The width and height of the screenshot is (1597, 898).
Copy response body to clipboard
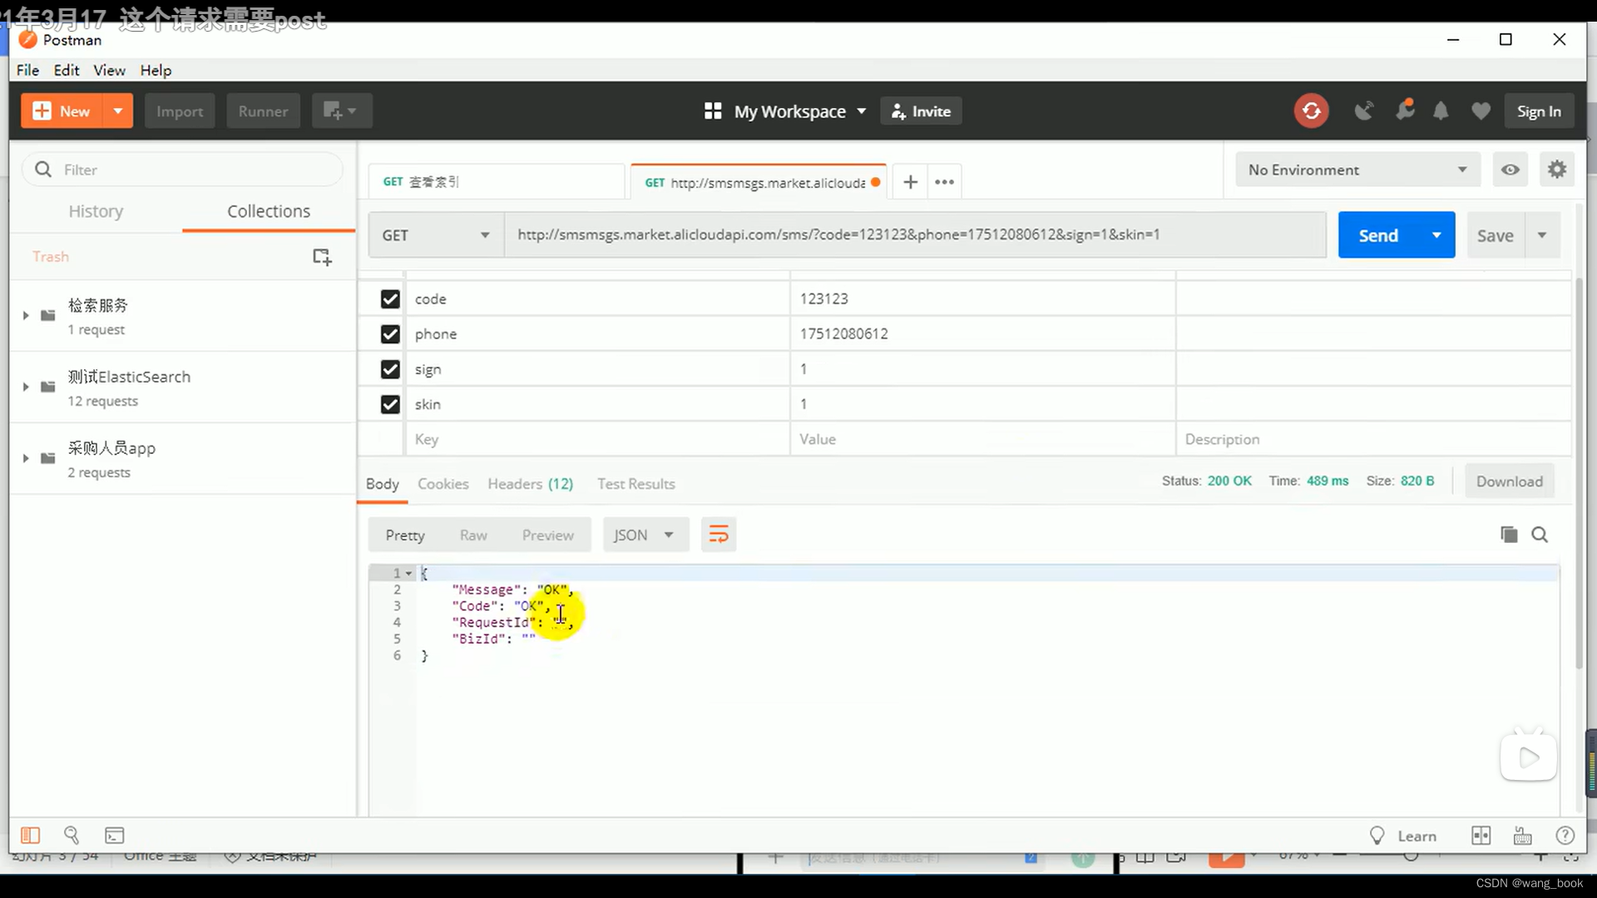1509,535
